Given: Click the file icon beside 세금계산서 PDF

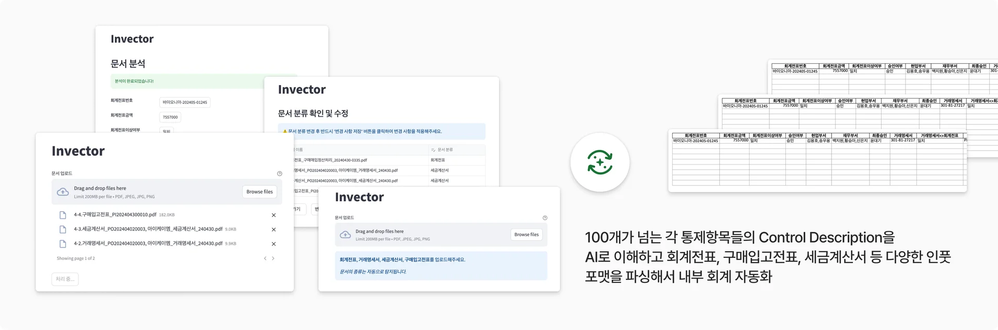Looking at the screenshot, I should [62, 229].
